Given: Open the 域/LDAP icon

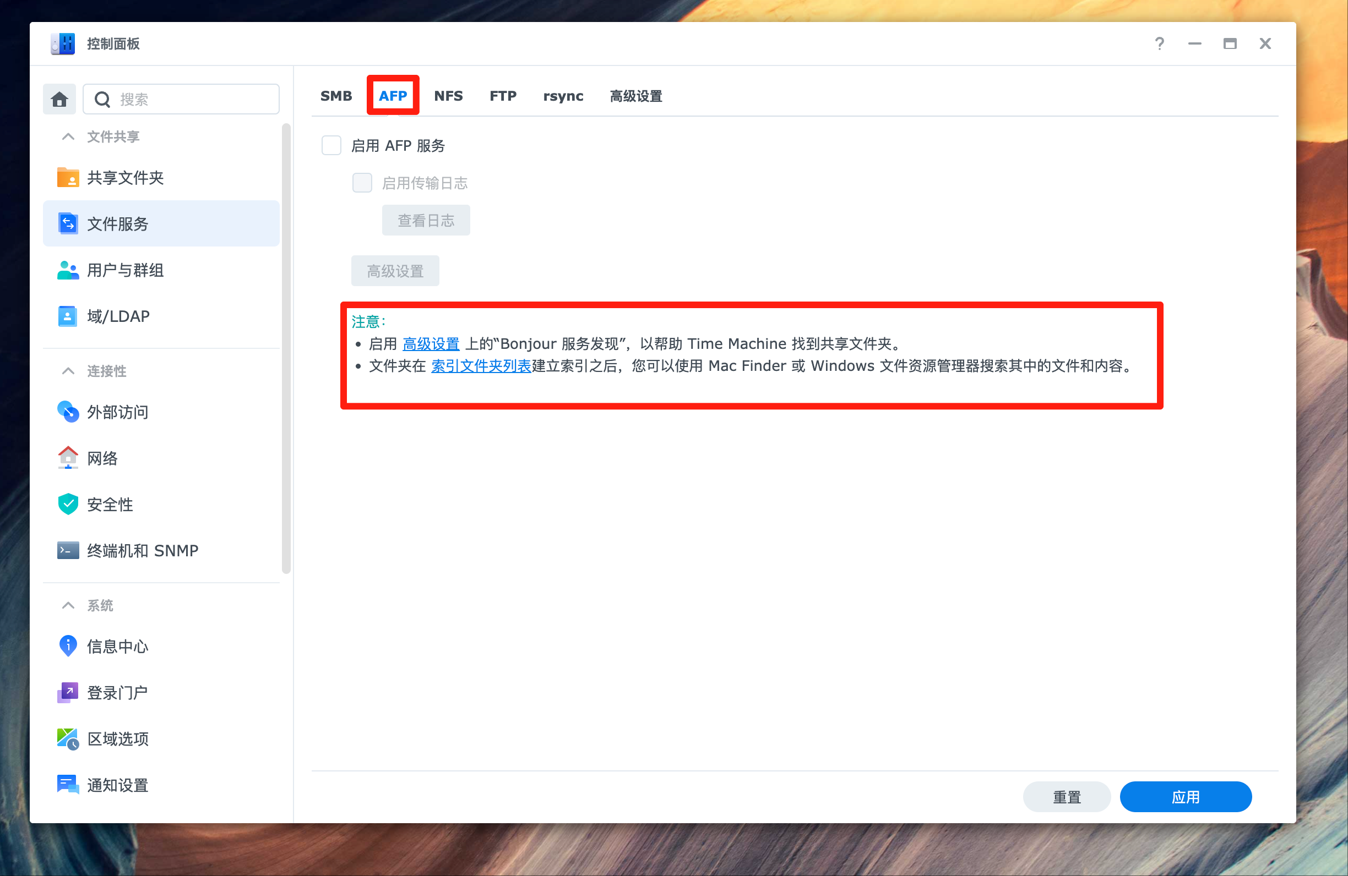Looking at the screenshot, I should 68,316.
